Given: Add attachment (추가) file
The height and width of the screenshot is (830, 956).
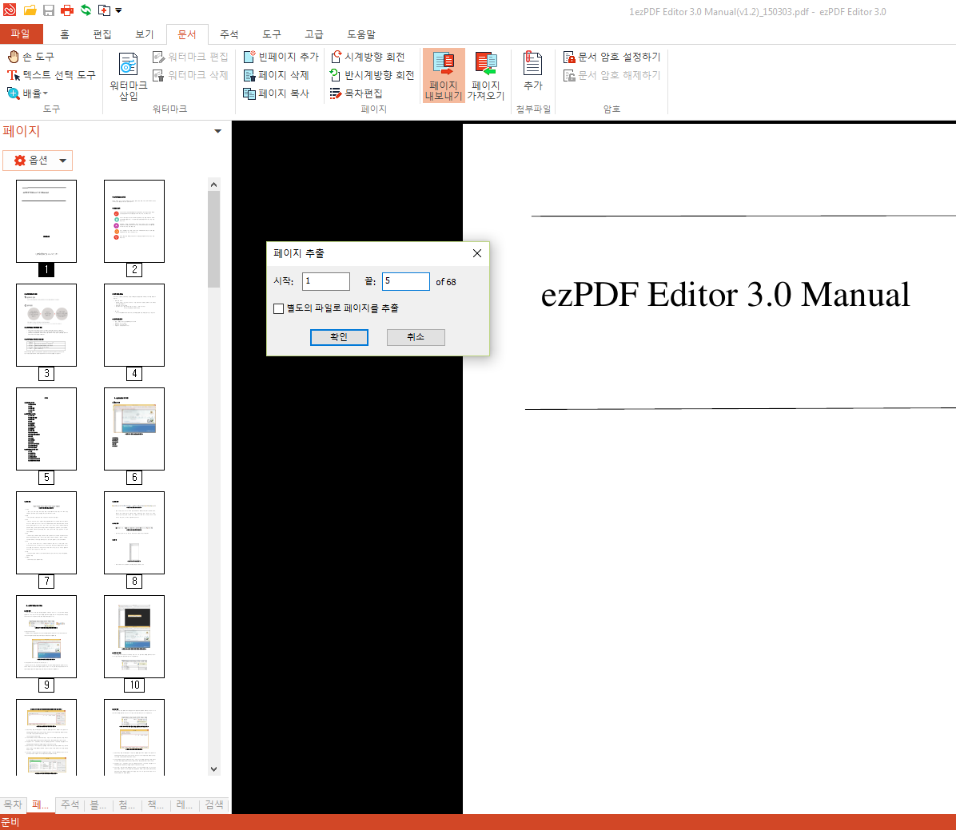Looking at the screenshot, I should coord(533,72).
